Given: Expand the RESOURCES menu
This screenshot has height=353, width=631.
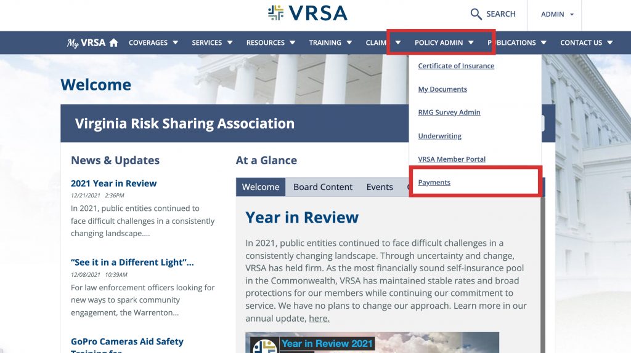Looking at the screenshot, I should tap(271, 42).
